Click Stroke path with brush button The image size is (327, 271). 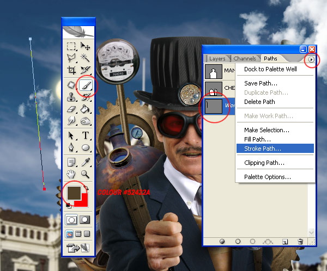(x=238, y=242)
